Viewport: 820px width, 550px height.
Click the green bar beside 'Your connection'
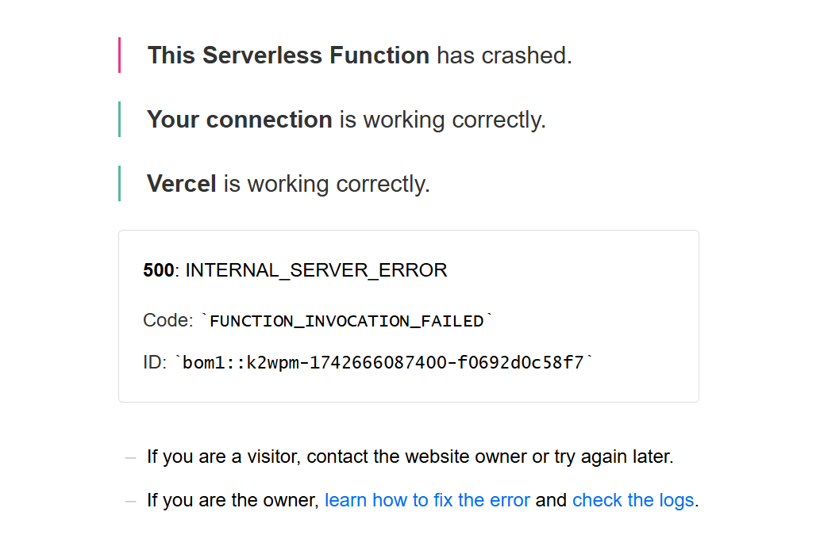tap(120, 119)
